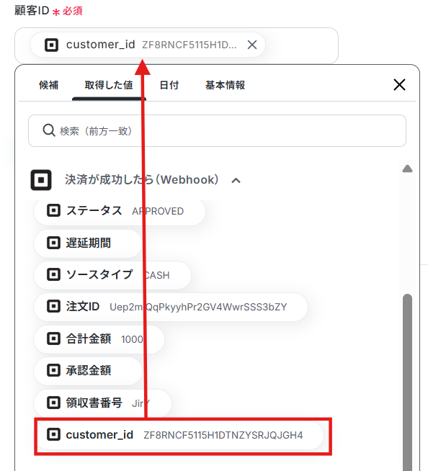Click the Square icon next to 注文ID
The image size is (428, 471).
point(53,306)
